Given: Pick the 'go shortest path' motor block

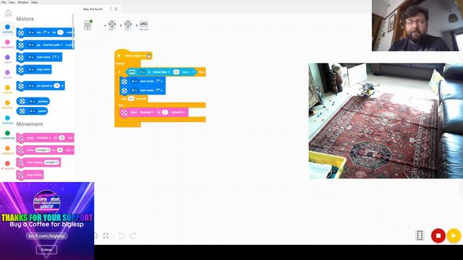Looking at the screenshot, I should pos(45,45).
